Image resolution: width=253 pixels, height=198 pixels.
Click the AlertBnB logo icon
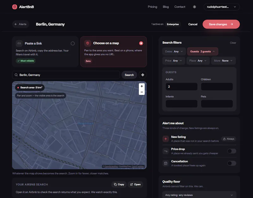(15, 7)
